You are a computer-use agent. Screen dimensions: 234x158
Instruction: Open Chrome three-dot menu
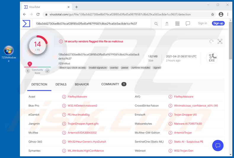227,14
